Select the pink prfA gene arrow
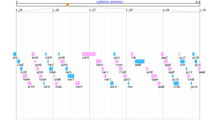216x135 pixels. (30, 83)
